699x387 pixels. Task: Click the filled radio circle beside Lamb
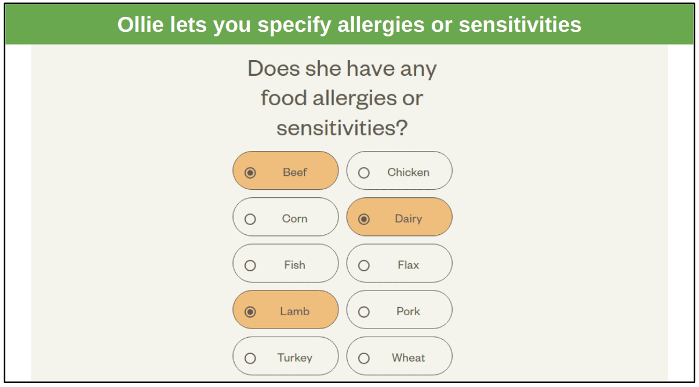pyautogui.click(x=250, y=312)
